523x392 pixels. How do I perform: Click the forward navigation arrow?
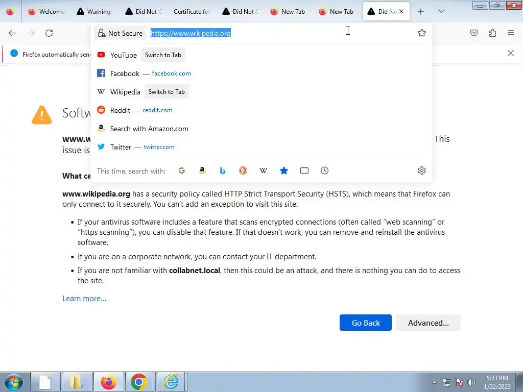point(31,33)
